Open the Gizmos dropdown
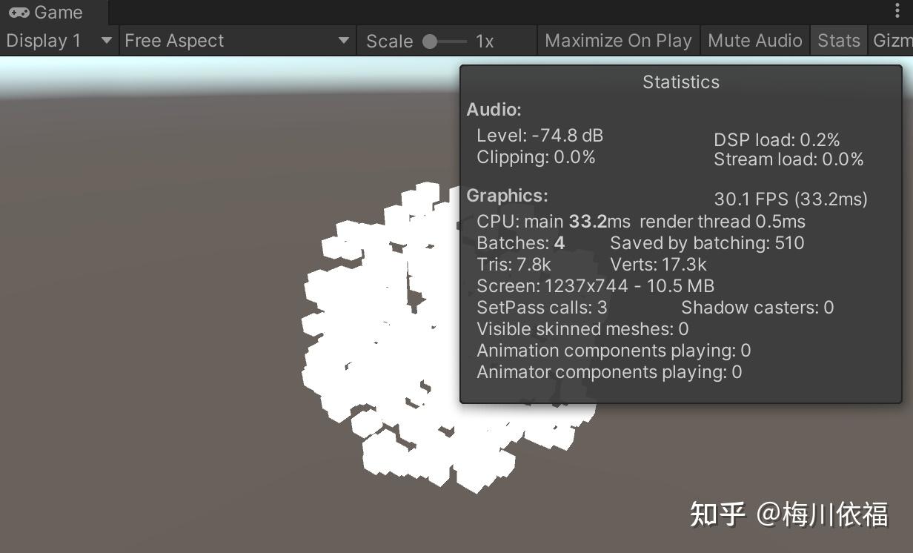This screenshot has height=553, width=913. [x=896, y=40]
